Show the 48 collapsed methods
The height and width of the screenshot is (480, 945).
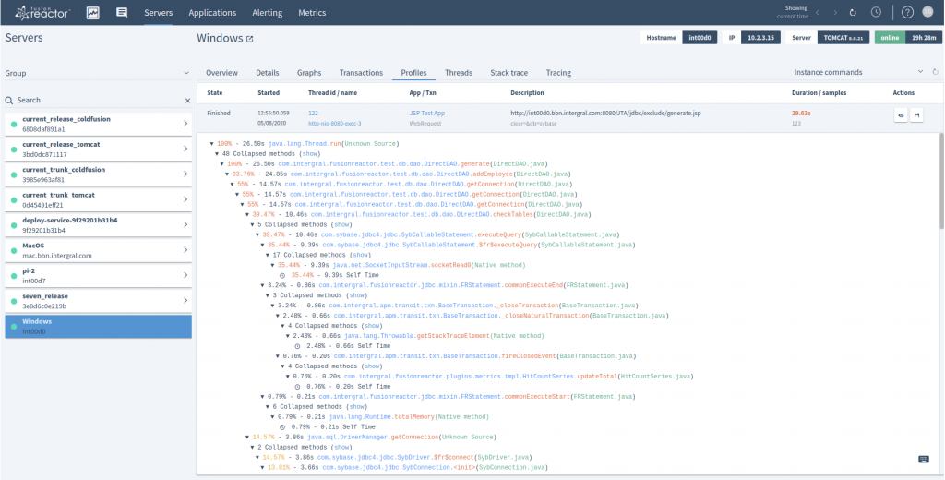310,154
